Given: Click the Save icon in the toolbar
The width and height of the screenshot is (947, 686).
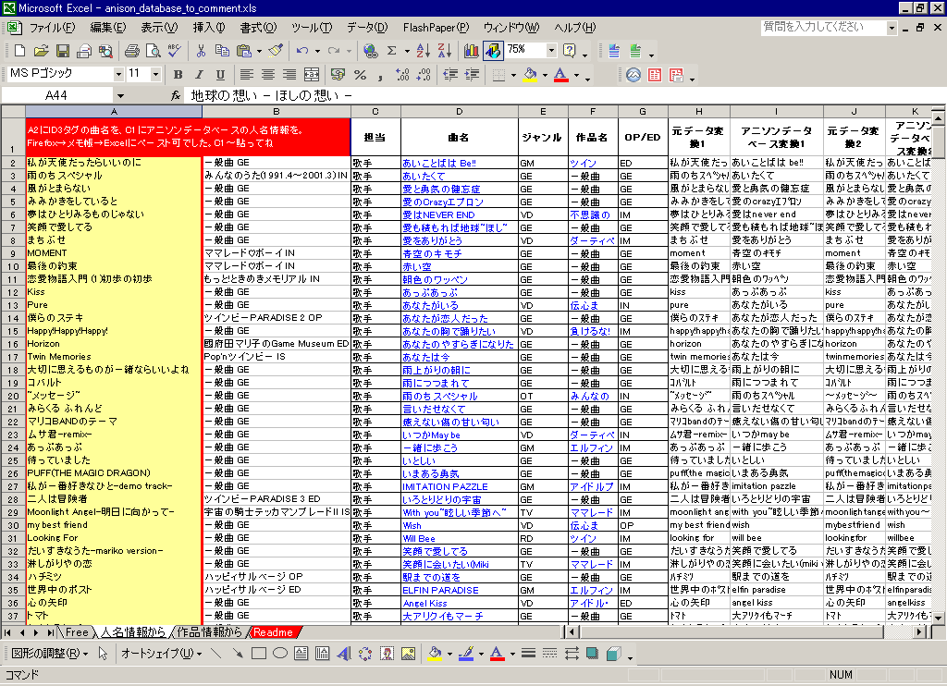Looking at the screenshot, I should click(x=63, y=50).
